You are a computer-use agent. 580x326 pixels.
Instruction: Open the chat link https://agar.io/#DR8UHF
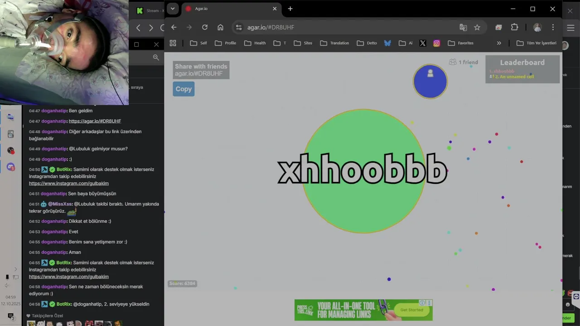point(95,121)
